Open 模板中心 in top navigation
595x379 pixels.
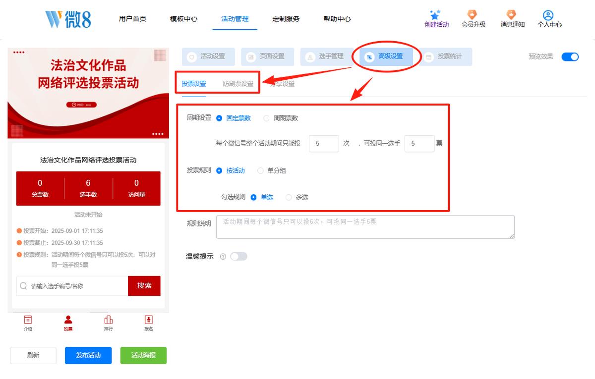click(x=183, y=19)
